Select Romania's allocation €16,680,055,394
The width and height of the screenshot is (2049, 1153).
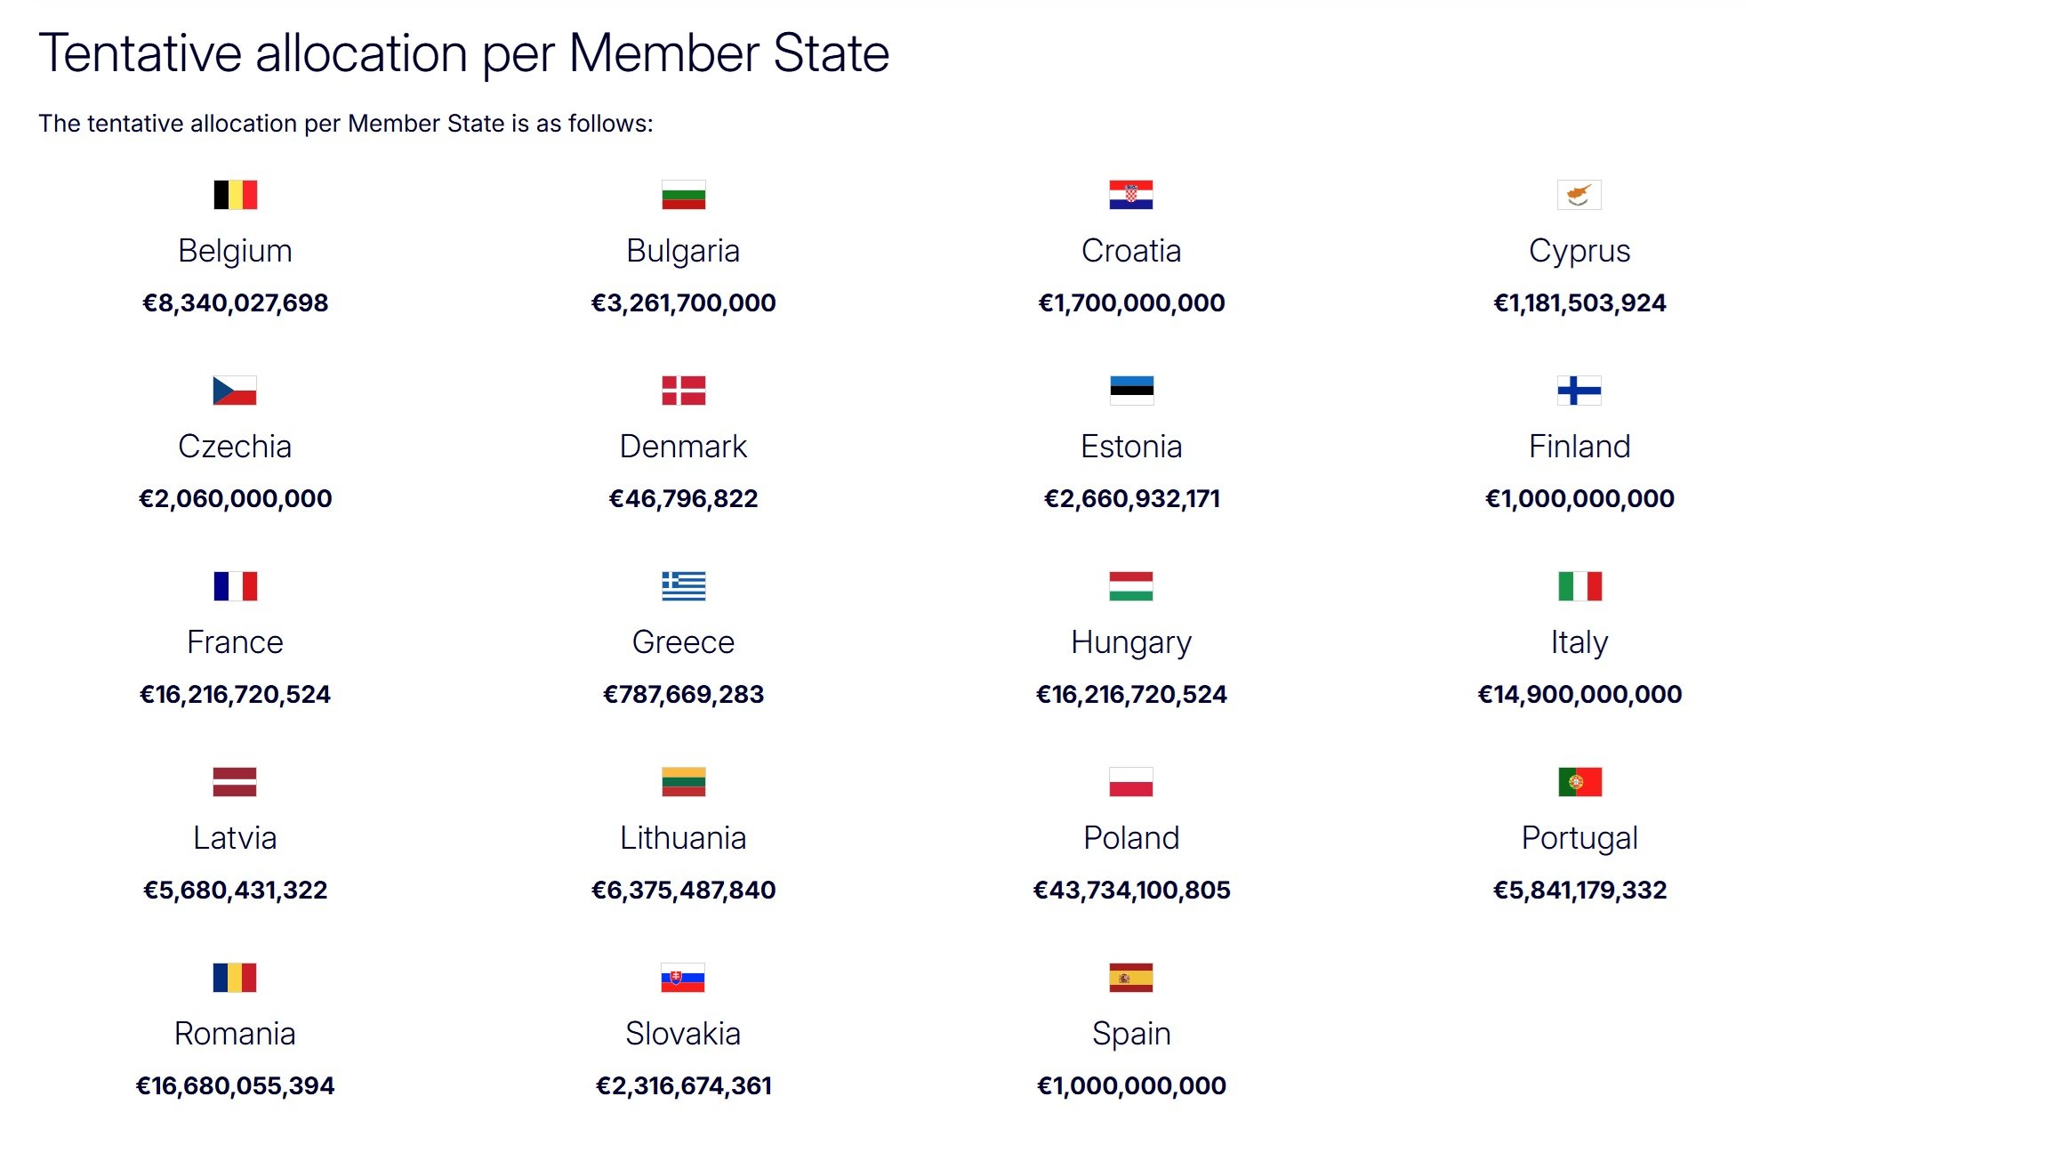click(235, 1085)
